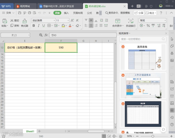Click the fill color bucket swatch
Image resolution: width=175 pixels, height=138 pixels.
(63, 26)
